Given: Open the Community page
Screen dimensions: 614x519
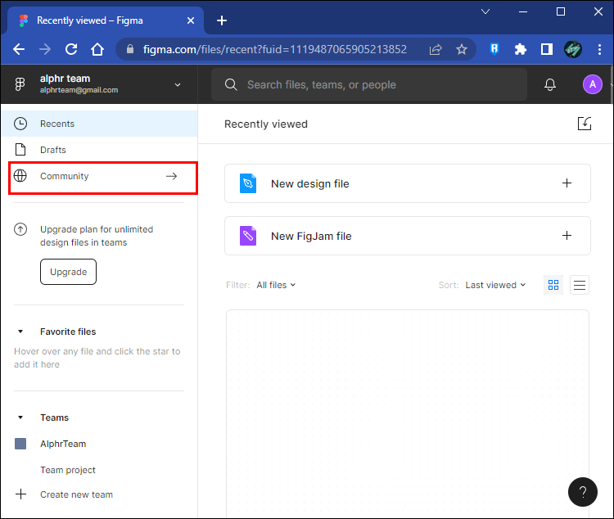Looking at the screenshot, I should tap(103, 176).
